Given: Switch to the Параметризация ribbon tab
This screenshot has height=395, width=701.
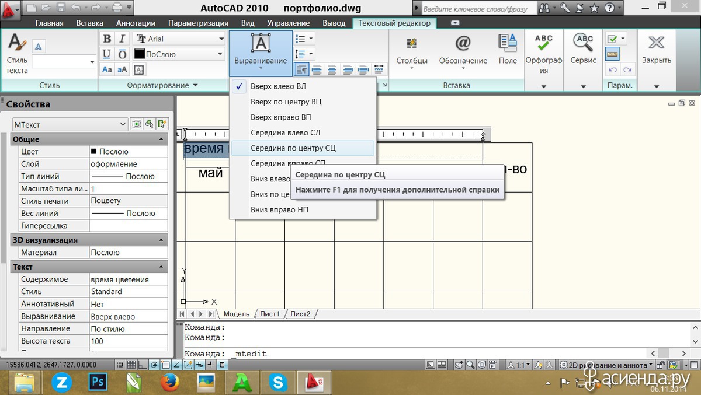Looking at the screenshot, I should coord(198,23).
